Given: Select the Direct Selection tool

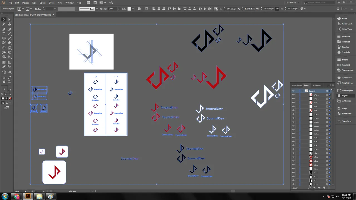Looking at the screenshot, I should [9, 19].
